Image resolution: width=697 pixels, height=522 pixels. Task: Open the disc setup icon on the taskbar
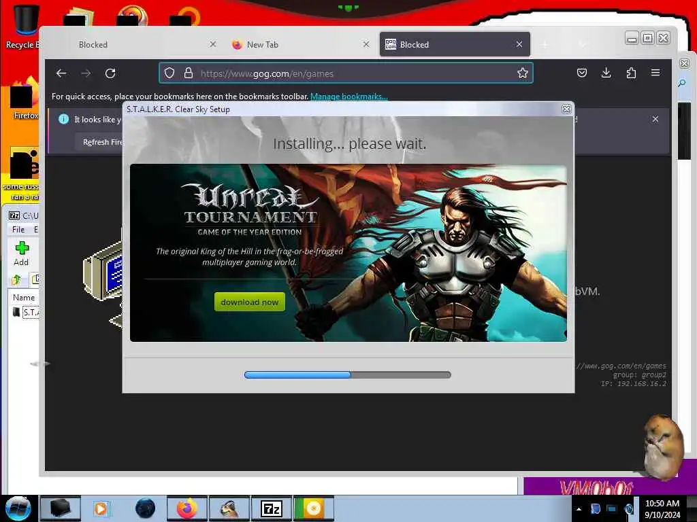(313, 508)
